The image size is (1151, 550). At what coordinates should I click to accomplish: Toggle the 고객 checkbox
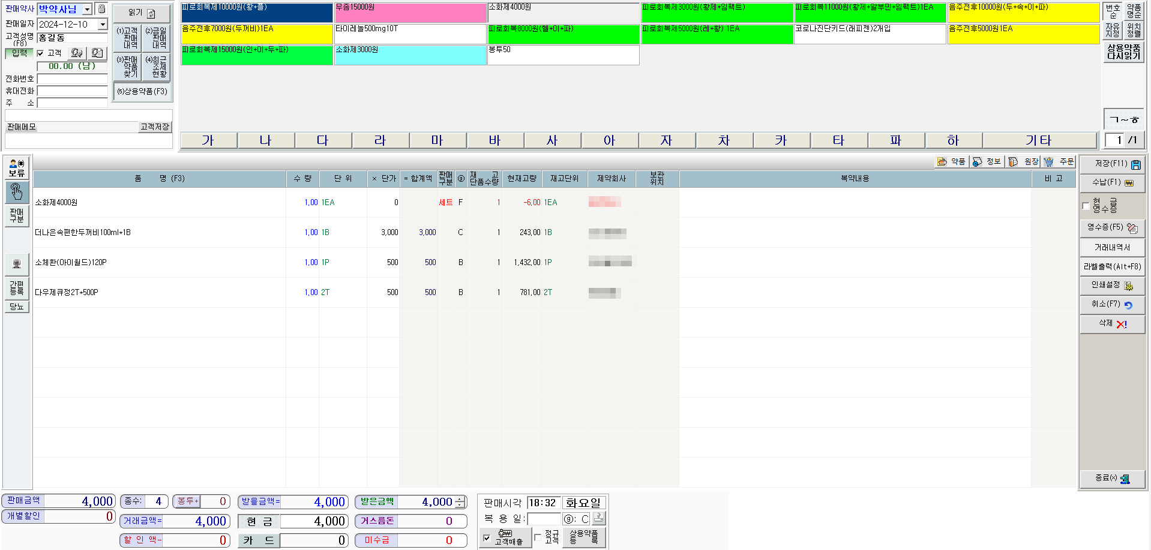40,53
